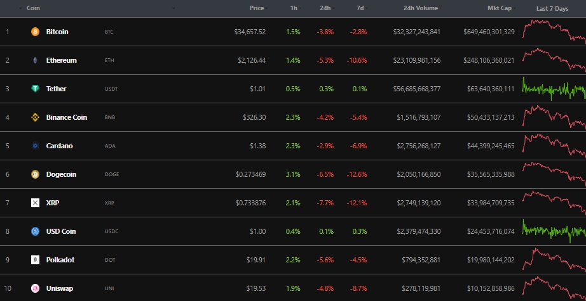The height and width of the screenshot is (301, 586).
Task: Sort by the 24h Volume header
Action: [420, 8]
